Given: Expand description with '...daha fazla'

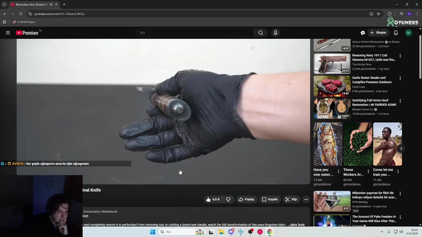Looking at the screenshot, I should [x=296, y=225].
